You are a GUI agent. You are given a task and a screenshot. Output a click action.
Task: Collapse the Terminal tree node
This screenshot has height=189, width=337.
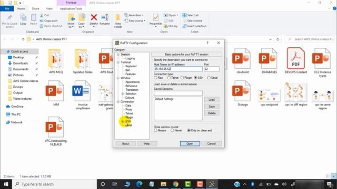(118, 62)
